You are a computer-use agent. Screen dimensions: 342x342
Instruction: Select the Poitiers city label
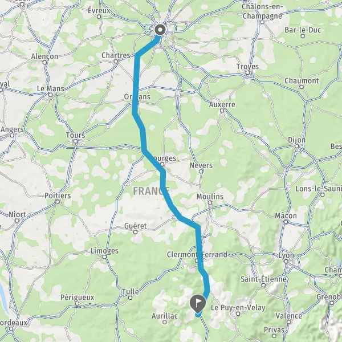pyautogui.click(x=58, y=196)
